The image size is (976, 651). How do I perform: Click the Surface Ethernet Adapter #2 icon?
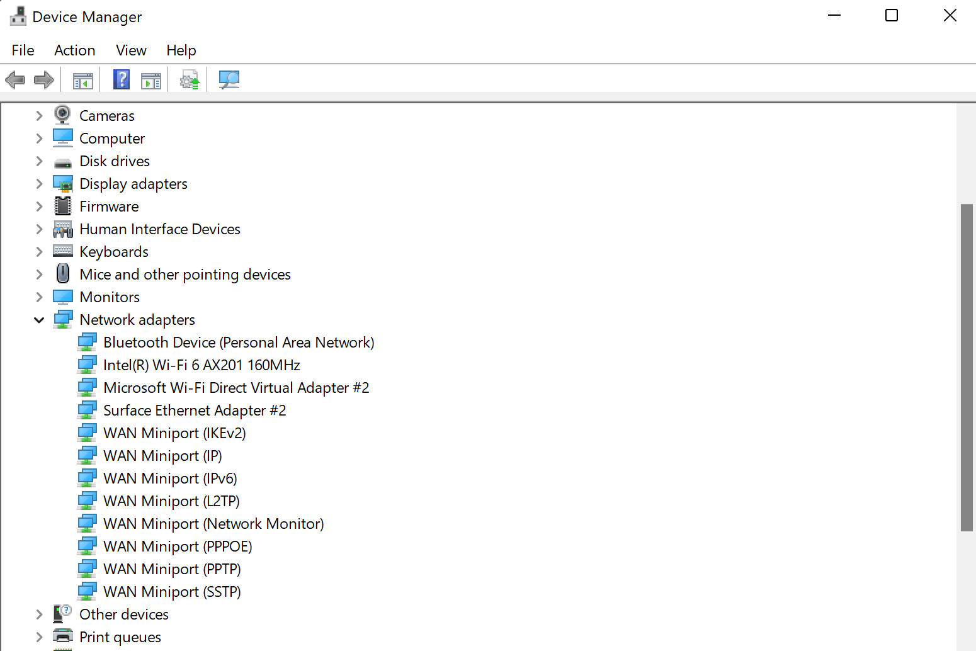87,410
